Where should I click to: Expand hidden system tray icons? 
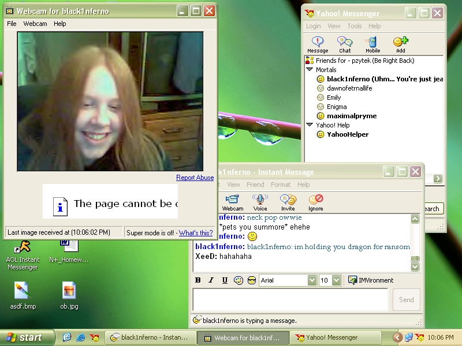click(397, 337)
